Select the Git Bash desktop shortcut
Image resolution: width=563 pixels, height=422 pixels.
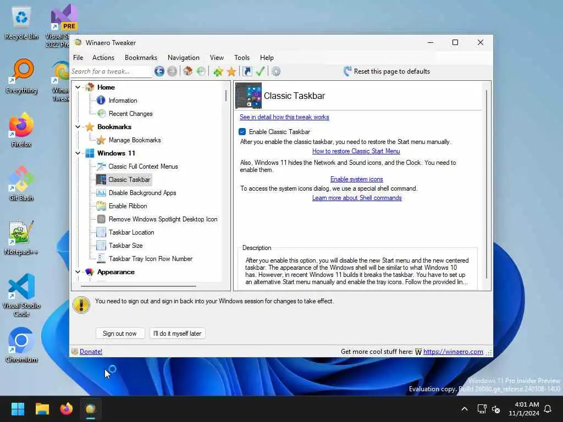(21, 184)
